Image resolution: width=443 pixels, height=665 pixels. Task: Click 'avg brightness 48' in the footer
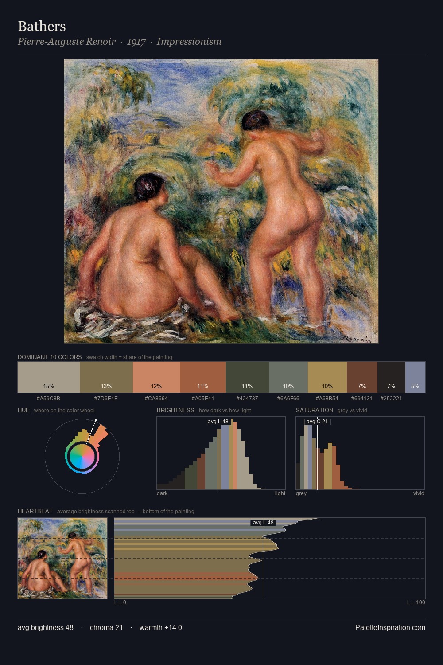(46, 628)
